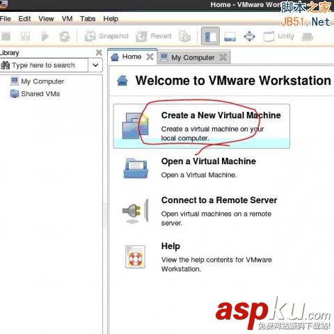This screenshot has width=334, height=334.
Task: Click the Suspend toolbar icon
Action: [x=25, y=36]
